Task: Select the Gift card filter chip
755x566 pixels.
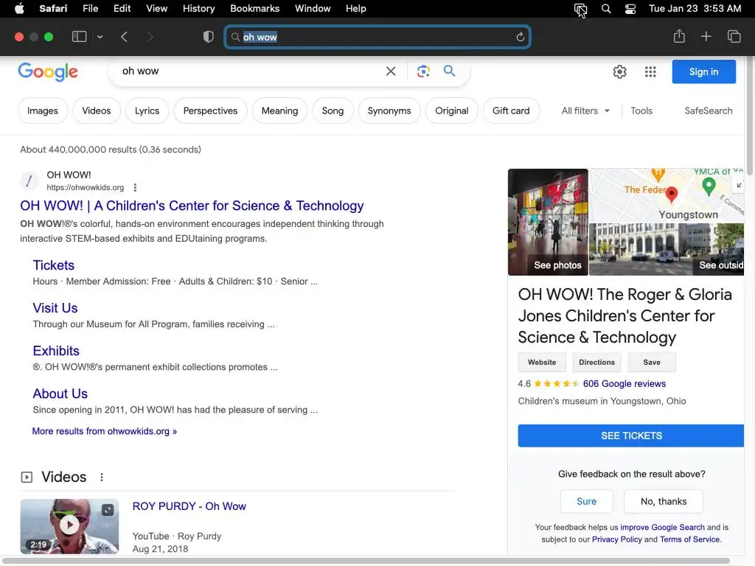Action: click(511, 111)
